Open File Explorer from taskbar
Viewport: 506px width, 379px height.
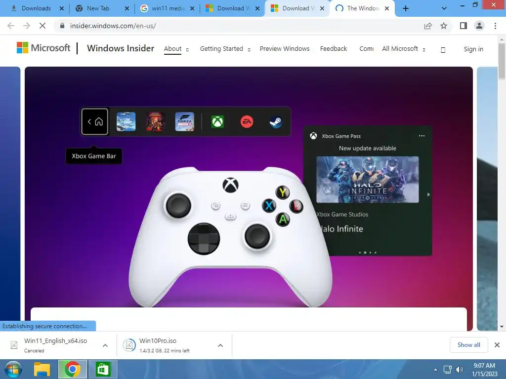[42, 369]
